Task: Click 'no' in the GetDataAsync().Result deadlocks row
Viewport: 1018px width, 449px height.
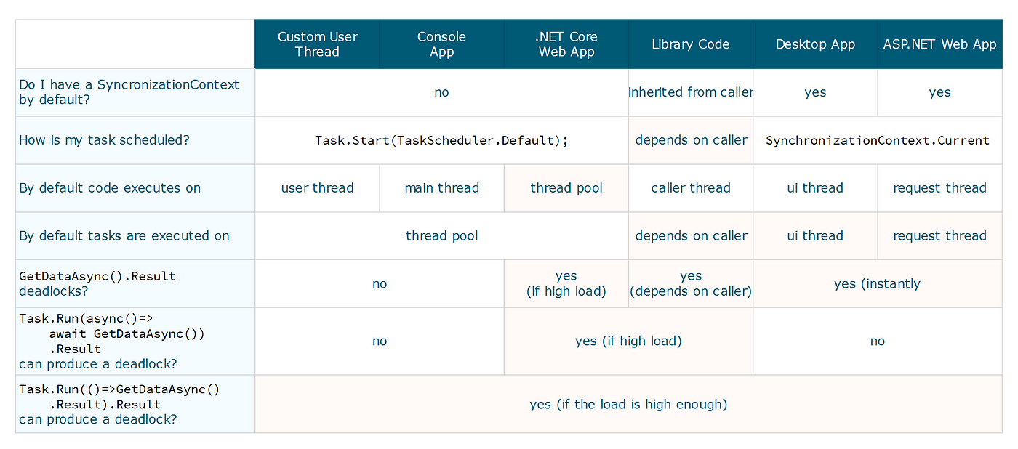Action: click(x=380, y=284)
